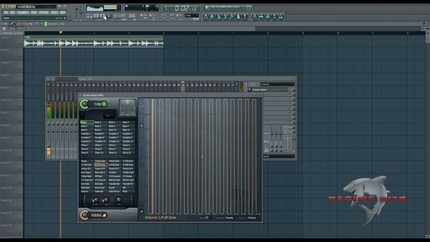Turn the Gross Beat time knob
The height and width of the screenshot is (242, 430).
[85, 104]
